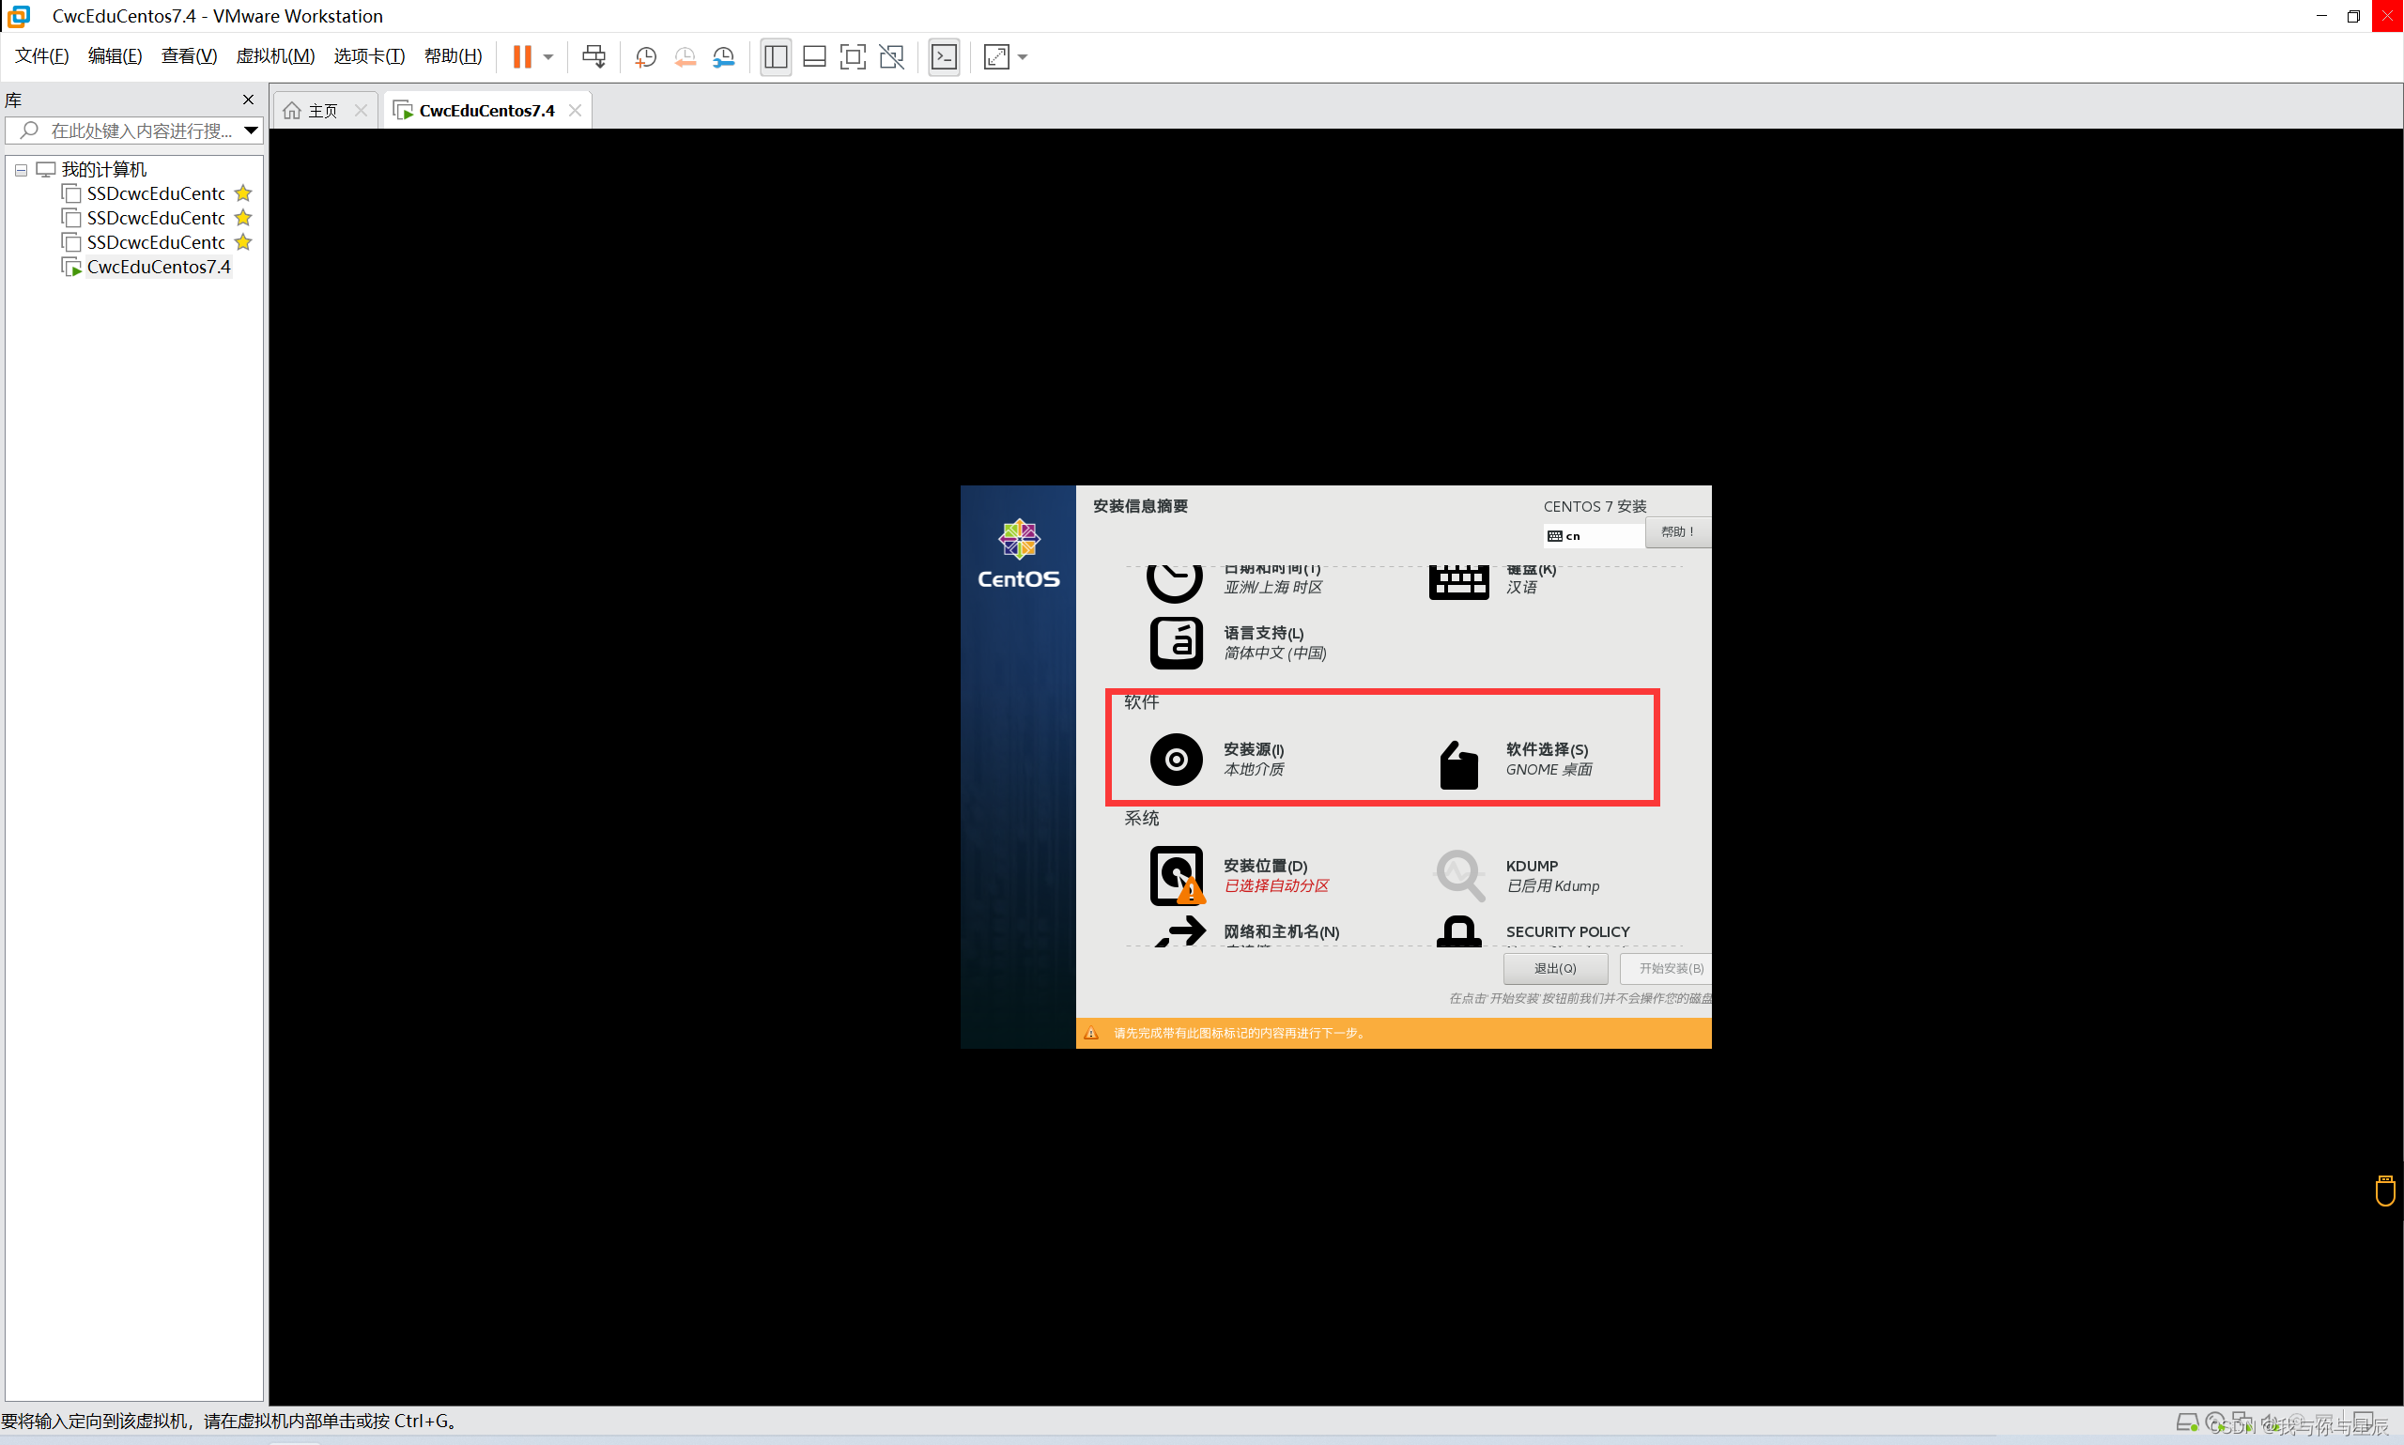Screen dimensions: 2404x1445
Task: Toggle the console view button
Action: pyautogui.click(x=944, y=56)
